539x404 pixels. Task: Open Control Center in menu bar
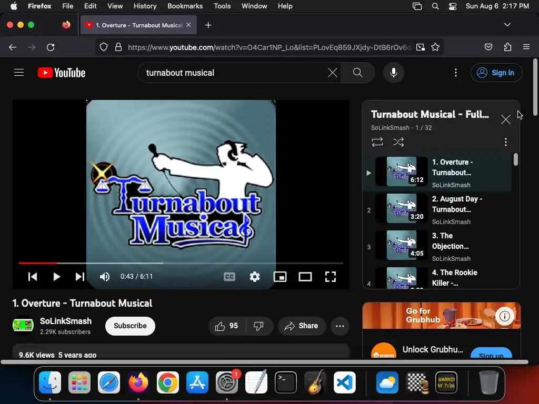pyautogui.click(x=453, y=6)
